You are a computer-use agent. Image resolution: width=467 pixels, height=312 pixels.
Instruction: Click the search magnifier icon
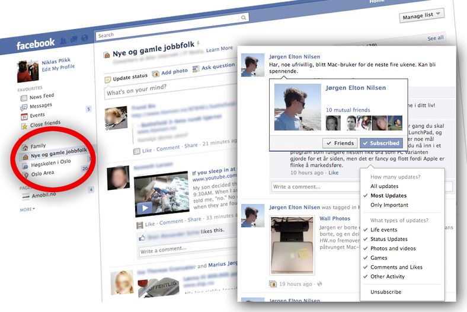[x=244, y=18]
